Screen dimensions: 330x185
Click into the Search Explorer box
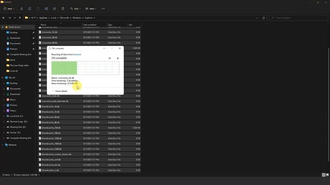pyautogui.click(x=299, y=18)
